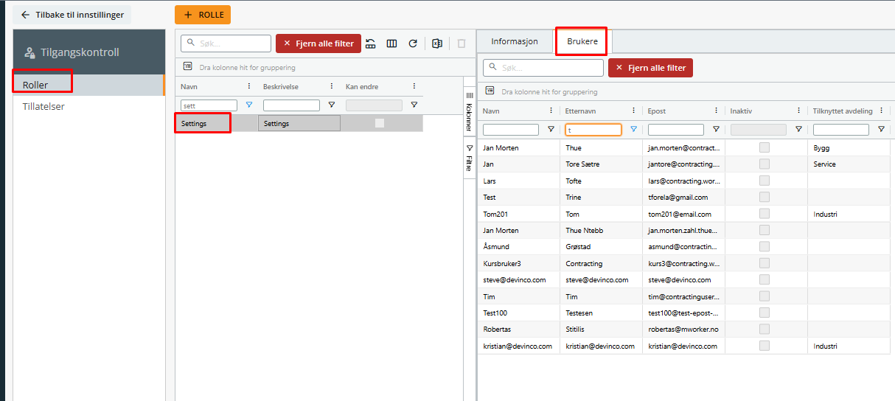Focus the roles Søk search box

click(x=226, y=43)
